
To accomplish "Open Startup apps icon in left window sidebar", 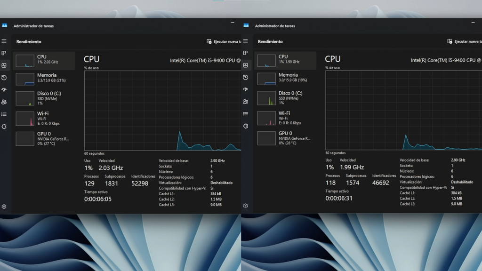I will click(4, 90).
